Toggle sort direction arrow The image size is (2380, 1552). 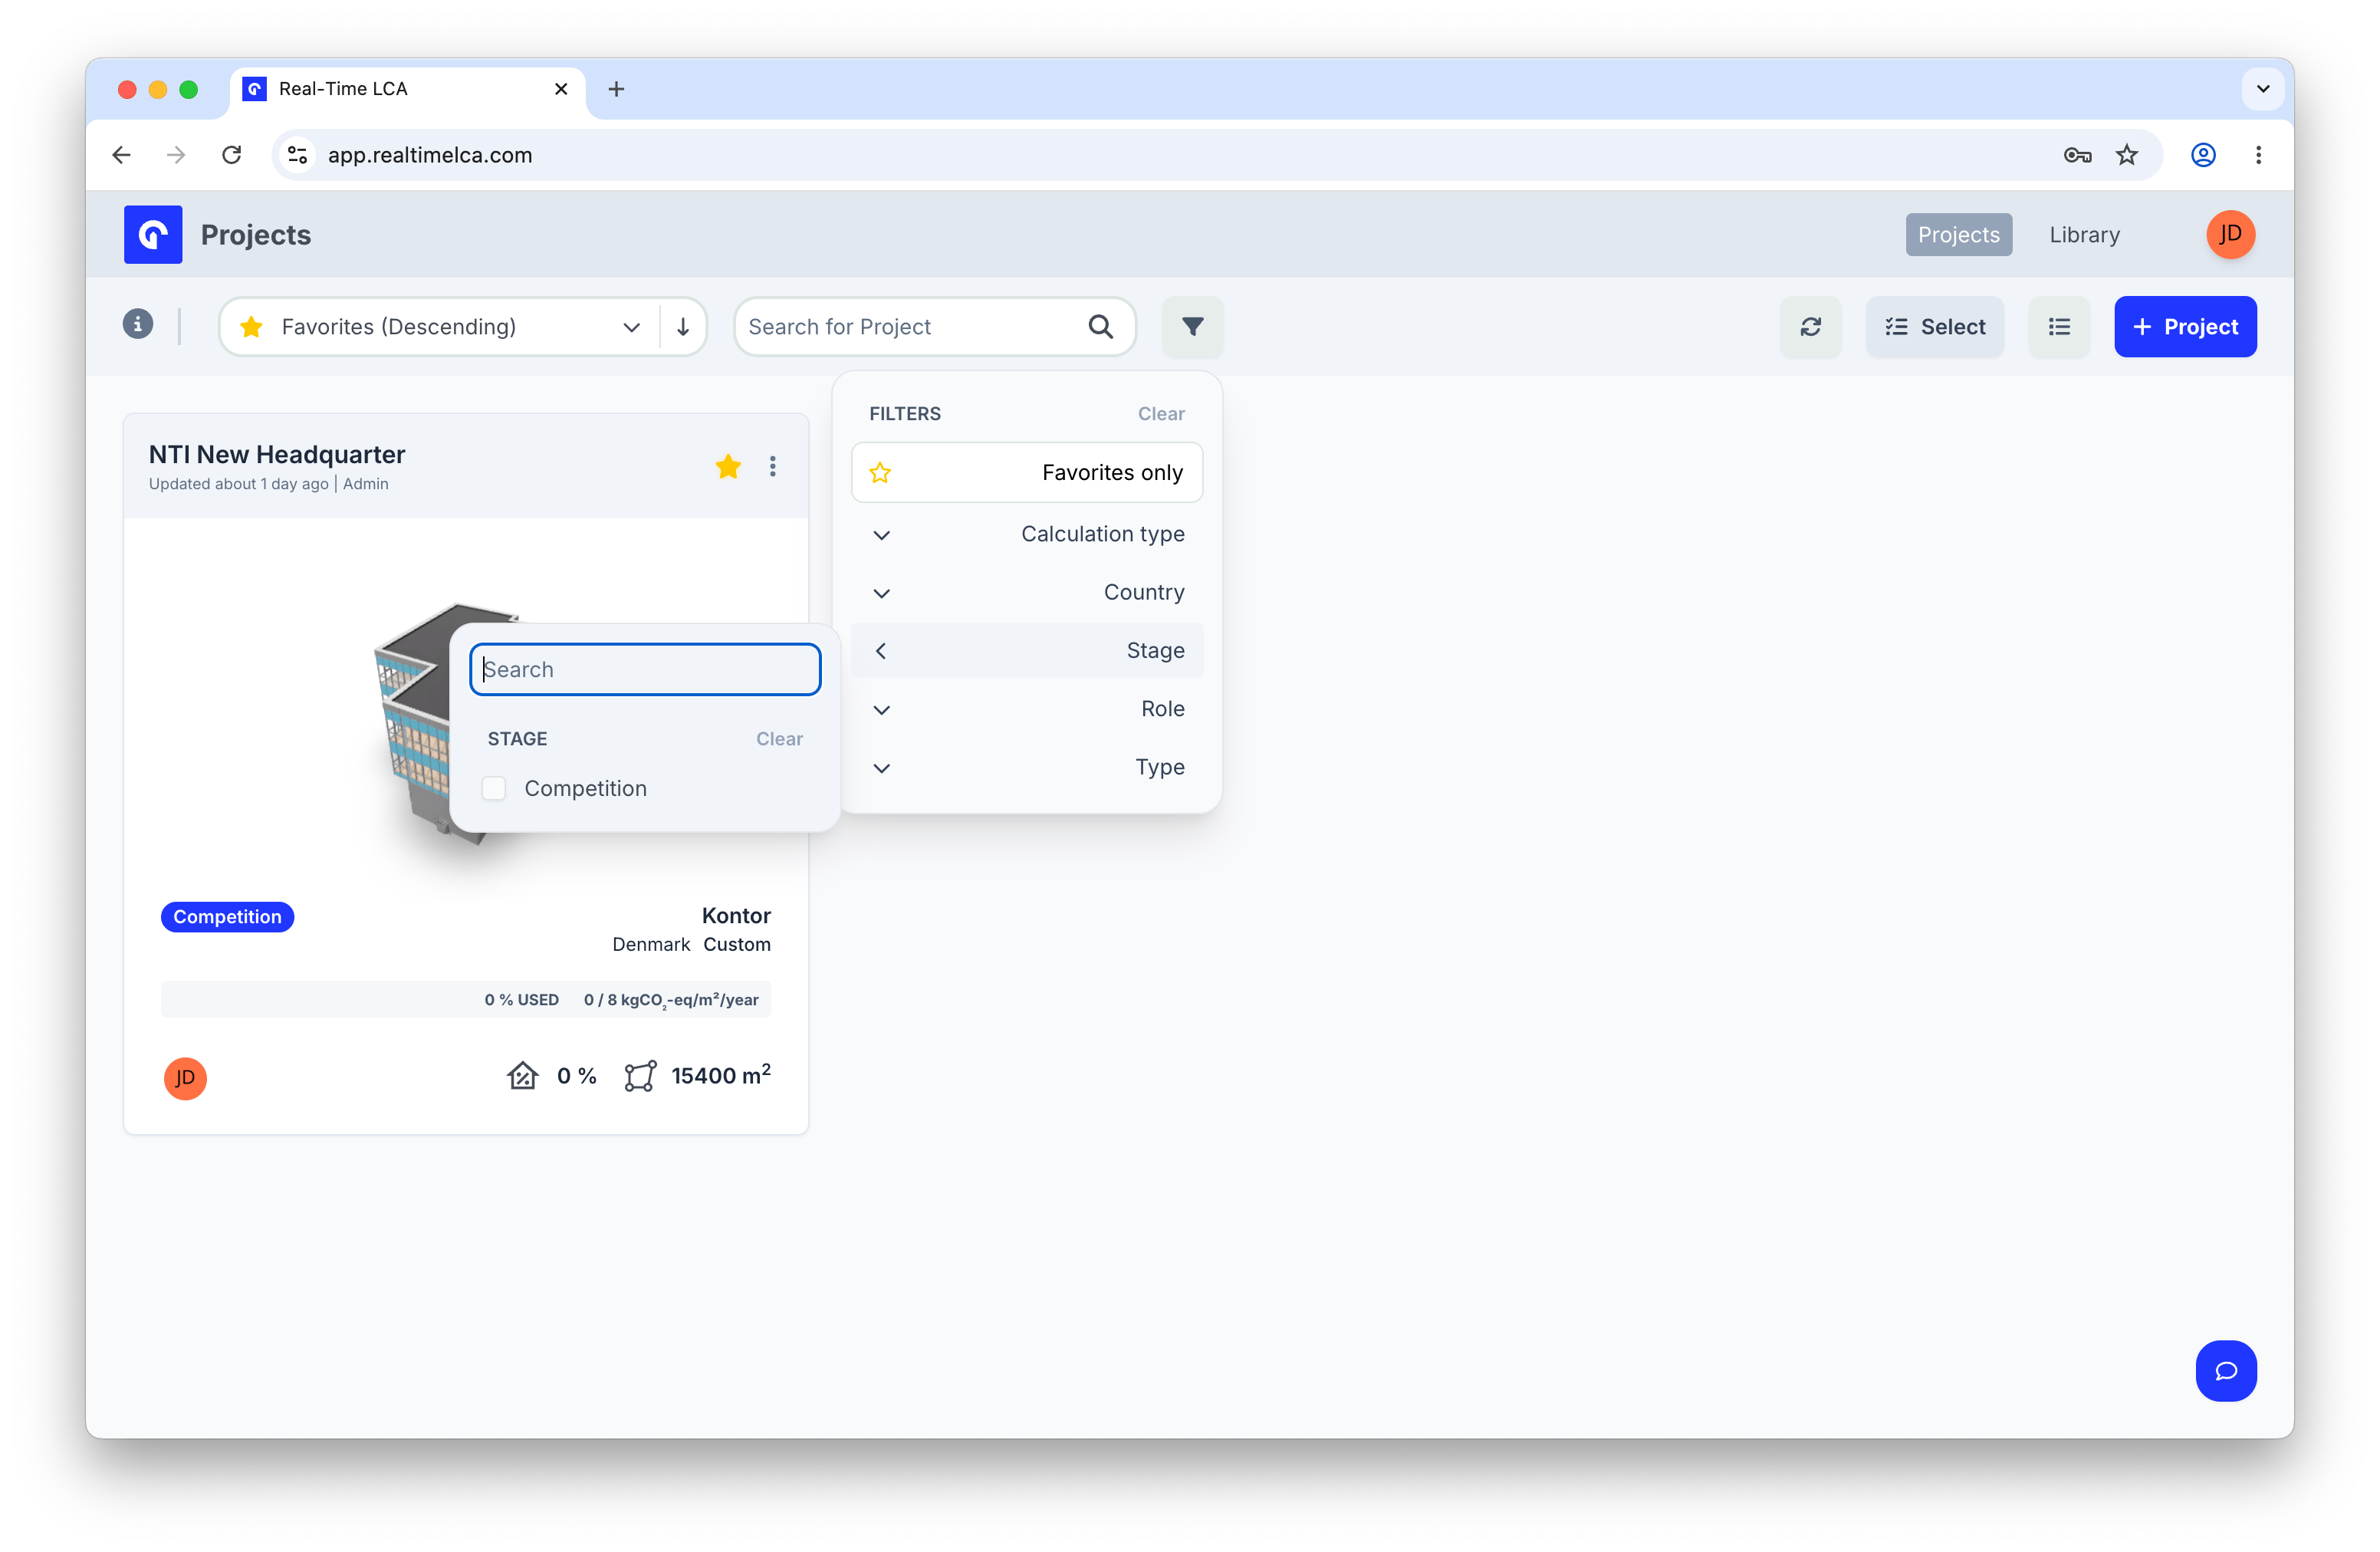(x=683, y=326)
